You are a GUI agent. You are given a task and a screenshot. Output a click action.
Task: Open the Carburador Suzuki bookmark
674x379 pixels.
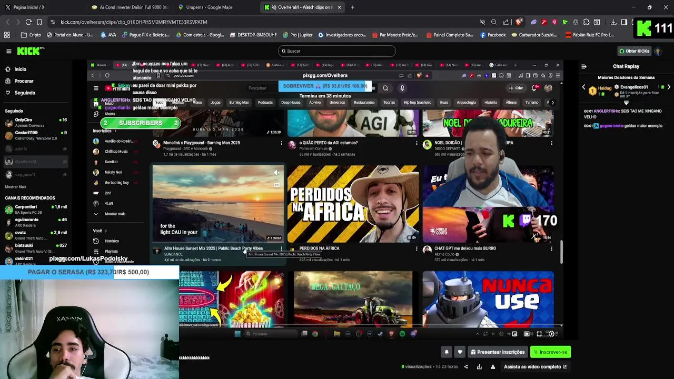(534, 35)
